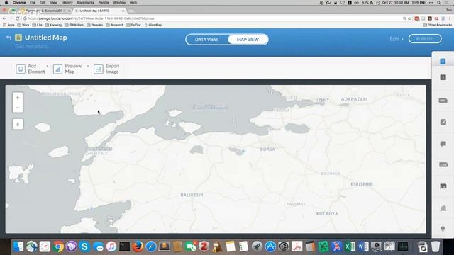Viewport: 454px width, 255px height.
Task: Switch to MAP VIEW
Action: (248, 40)
